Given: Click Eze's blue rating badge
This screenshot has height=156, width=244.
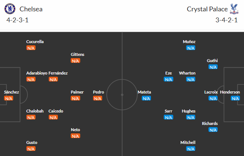Looking at the screenshot, I should tap(169, 79).
